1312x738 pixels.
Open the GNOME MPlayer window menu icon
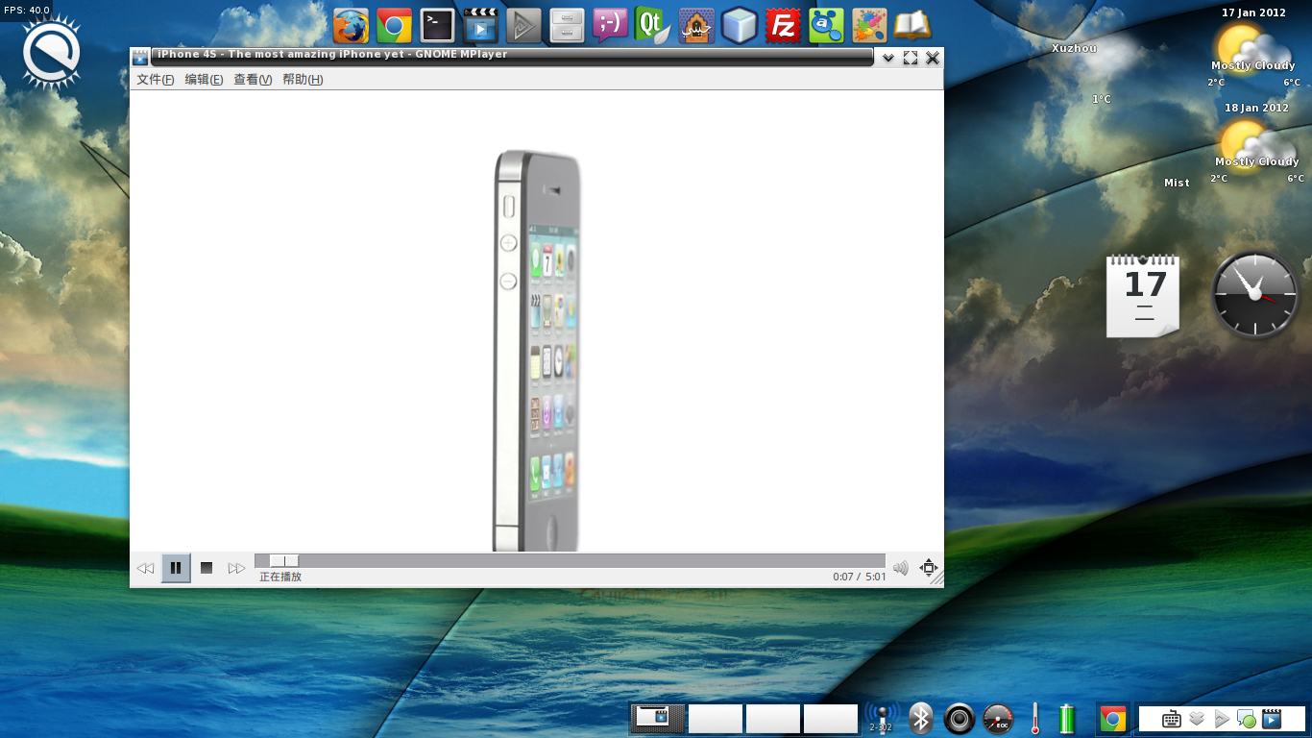(140, 58)
